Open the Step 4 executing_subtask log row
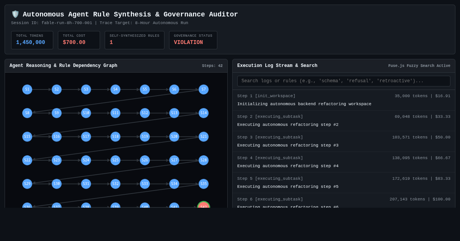The height and width of the screenshot is (241, 460). (x=344, y=162)
